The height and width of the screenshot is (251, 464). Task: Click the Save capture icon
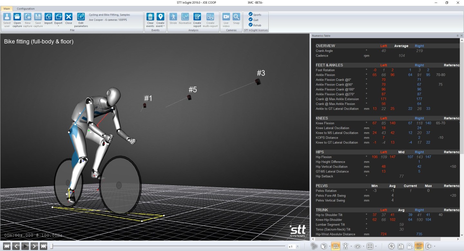(38, 17)
